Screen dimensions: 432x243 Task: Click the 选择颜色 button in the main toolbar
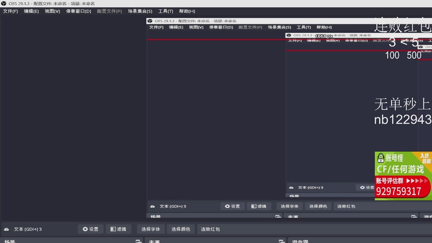[181, 229]
